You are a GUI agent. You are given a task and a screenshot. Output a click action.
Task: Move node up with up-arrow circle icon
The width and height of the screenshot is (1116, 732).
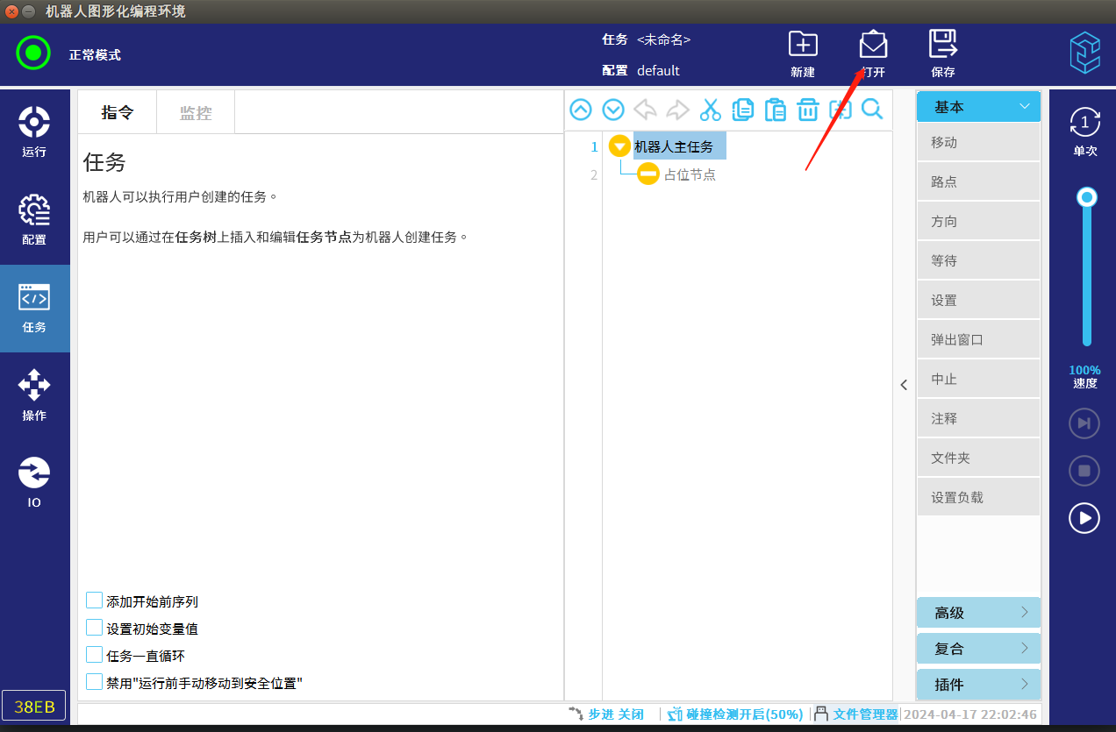click(x=581, y=110)
